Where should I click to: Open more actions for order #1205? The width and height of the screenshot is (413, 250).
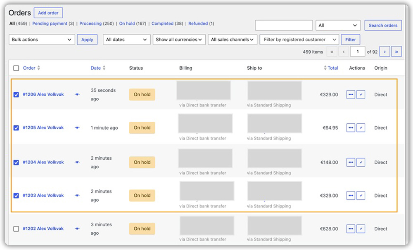[x=351, y=127]
